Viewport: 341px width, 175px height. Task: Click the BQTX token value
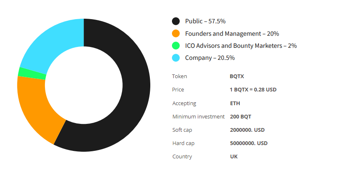pyautogui.click(x=237, y=76)
